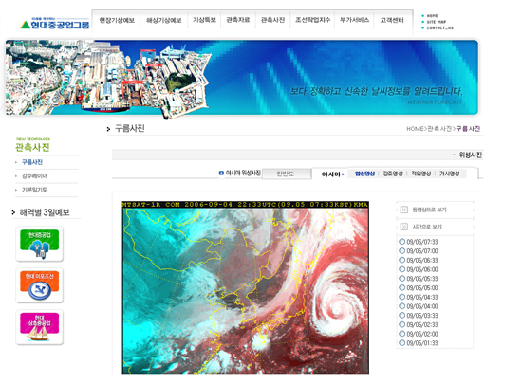Select the 09/05/06:00 radio button
This screenshot has height=384, width=522.
401,269
